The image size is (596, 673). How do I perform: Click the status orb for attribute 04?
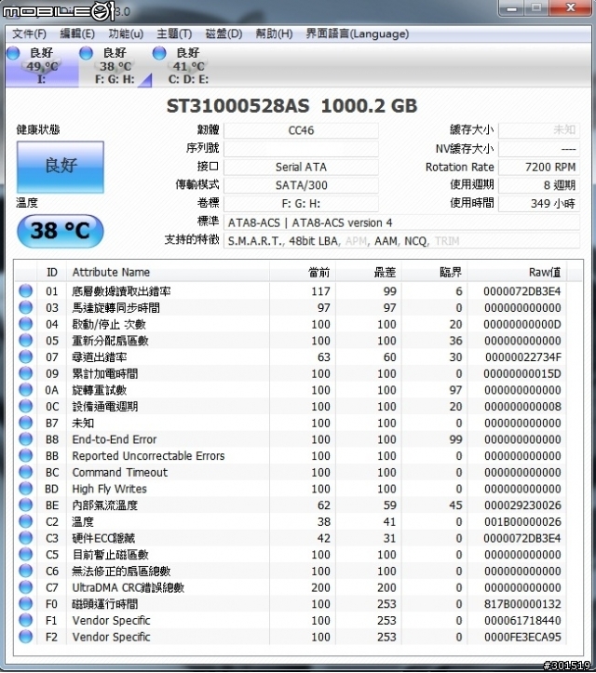coord(26,324)
